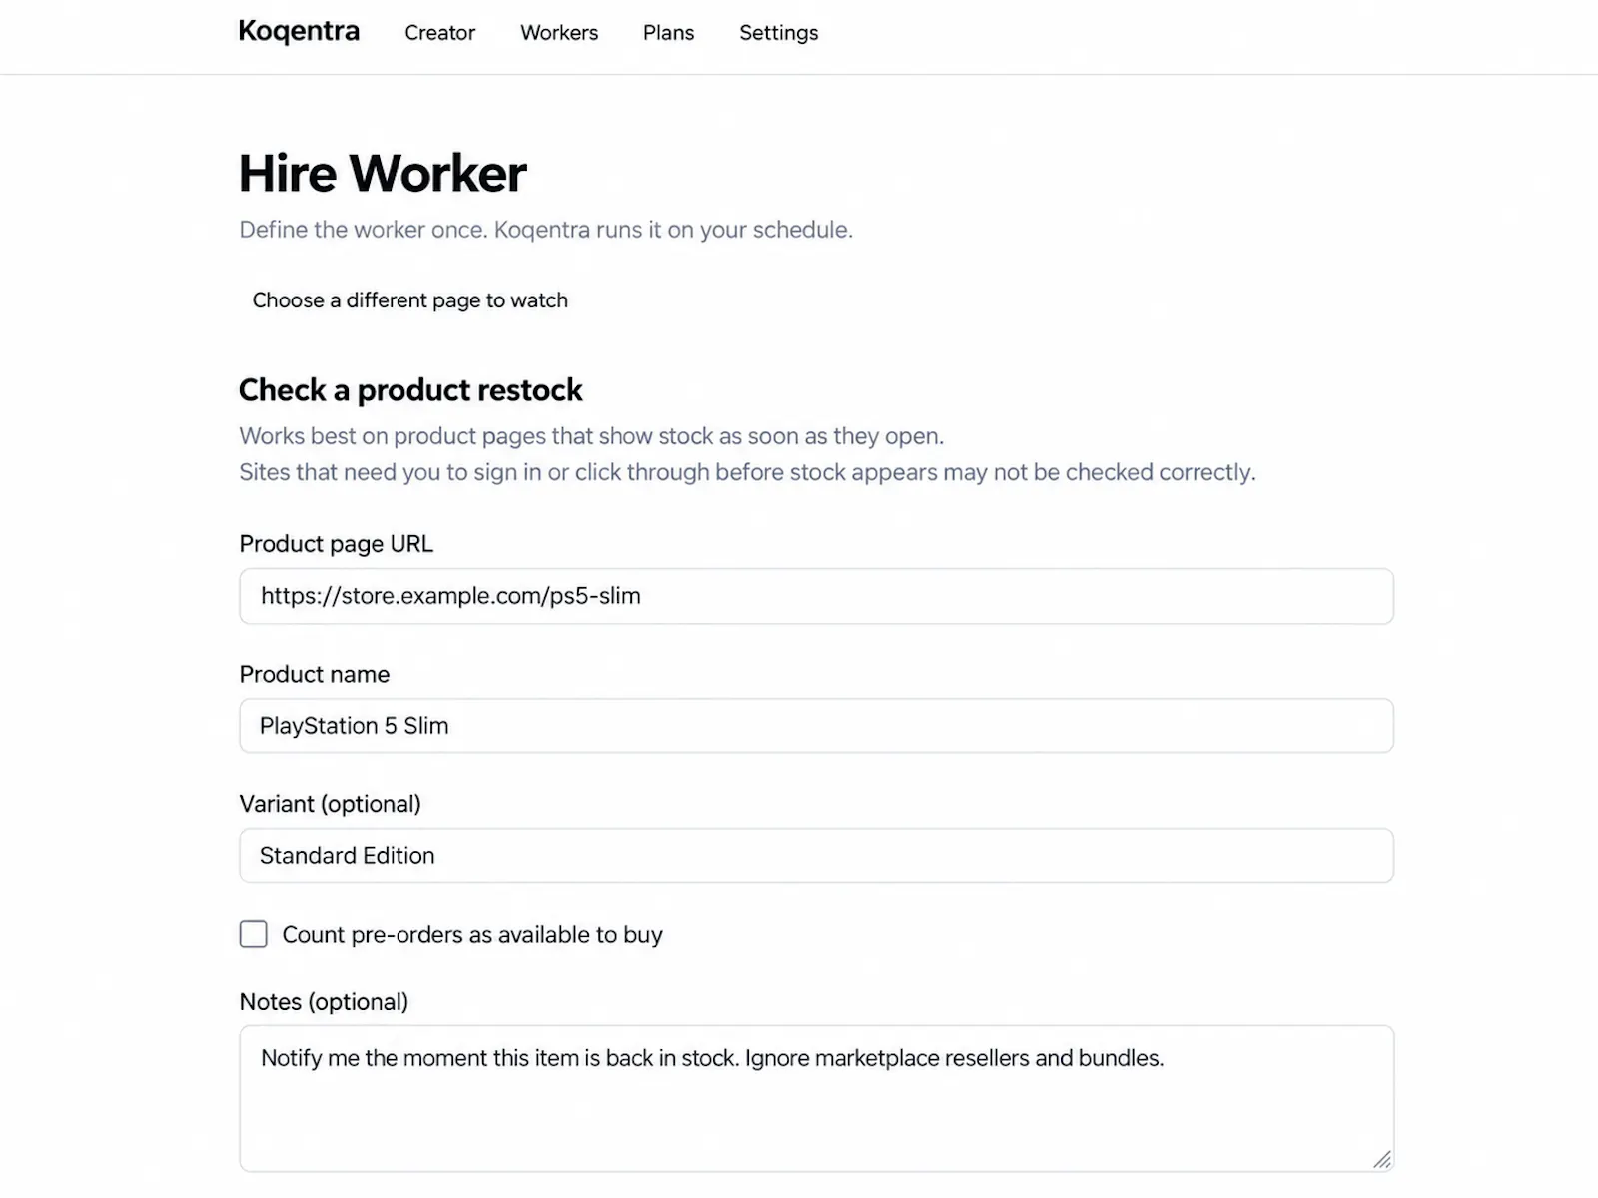Select the Variant field containing Standard Edition
Screen dimensions: 1598x1198
click(816, 856)
